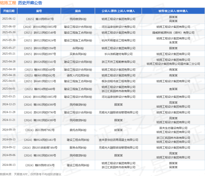The image size is (205, 176).
Task: Click the date 2024-08-13
Action: (x=9, y=165)
